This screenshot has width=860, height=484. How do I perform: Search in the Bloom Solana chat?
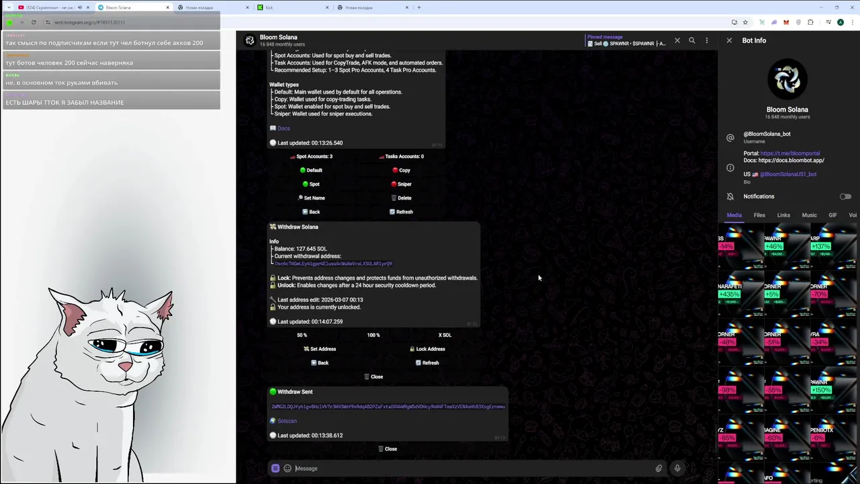pyautogui.click(x=692, y=40)
